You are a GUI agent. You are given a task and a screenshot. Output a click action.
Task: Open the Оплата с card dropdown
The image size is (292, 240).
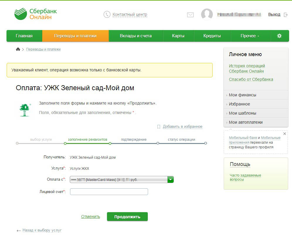122,179
